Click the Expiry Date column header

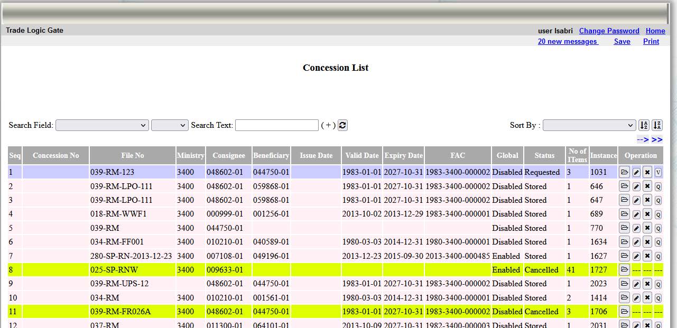(403, 155)
